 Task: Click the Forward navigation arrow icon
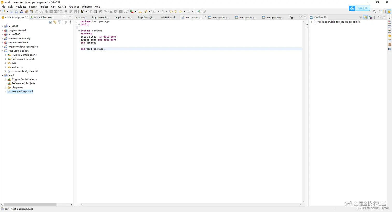tap(188, 12)
